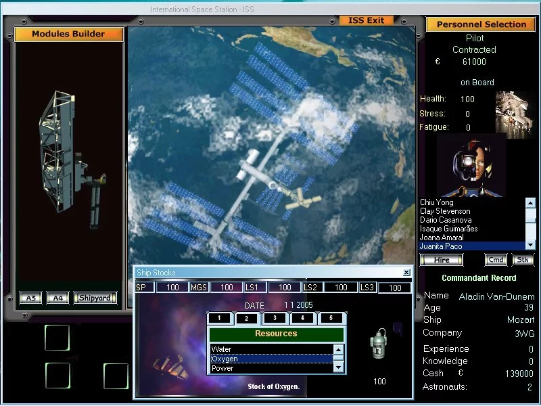Select the A3 module button

(30, 298)
